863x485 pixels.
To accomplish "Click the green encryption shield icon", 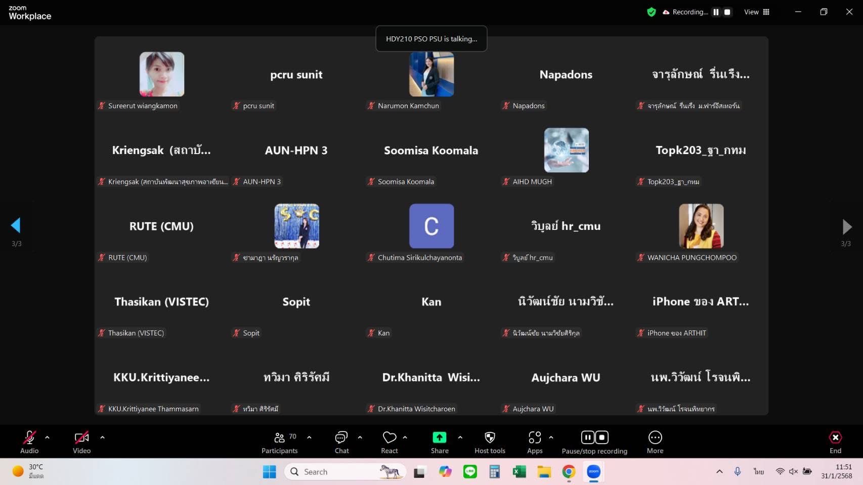I will 652,12.
